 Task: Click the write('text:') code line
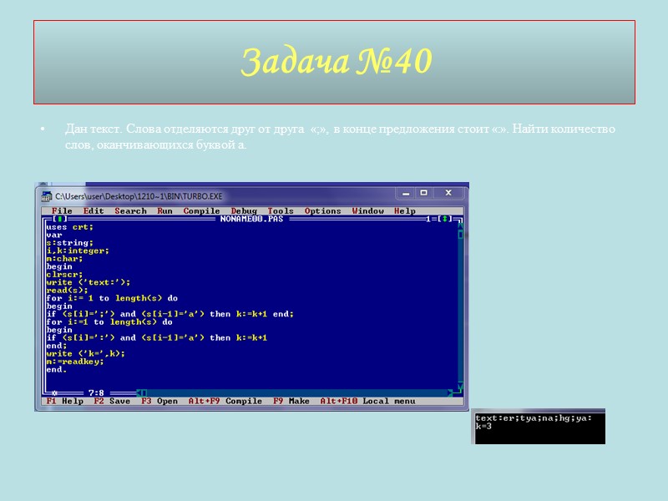[89, 282]
